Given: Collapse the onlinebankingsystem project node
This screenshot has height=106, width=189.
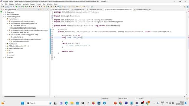Looking at the screenshot, I should [3, 17].
